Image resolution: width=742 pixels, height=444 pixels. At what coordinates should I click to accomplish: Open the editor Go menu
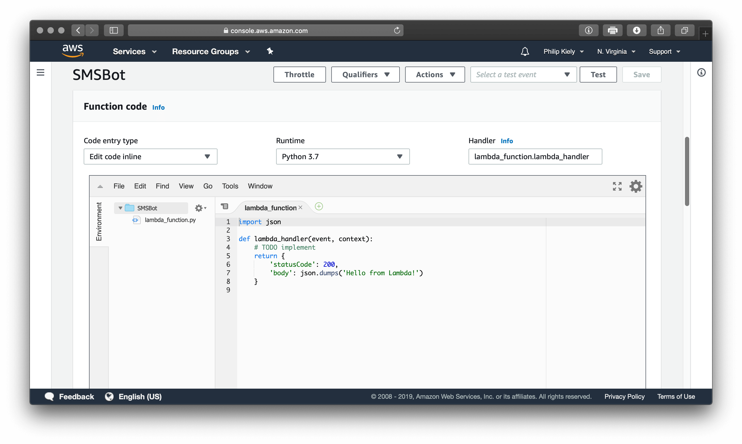click(208, 186)
